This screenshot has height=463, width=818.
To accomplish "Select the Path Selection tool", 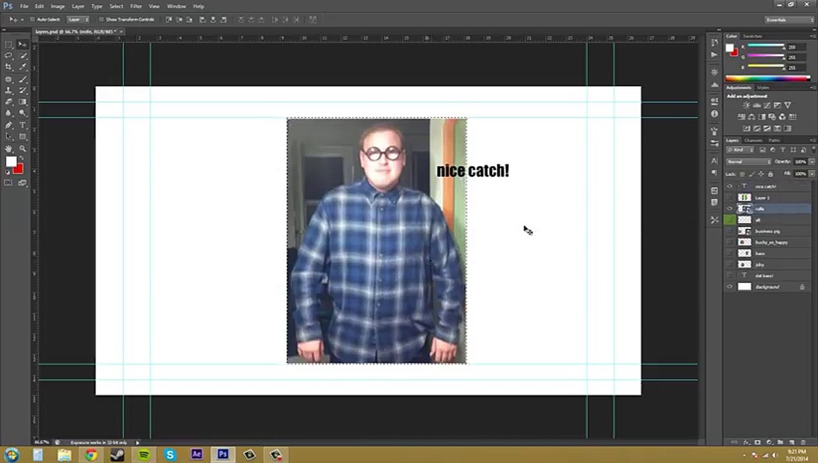I will click(x=9, y=137).
